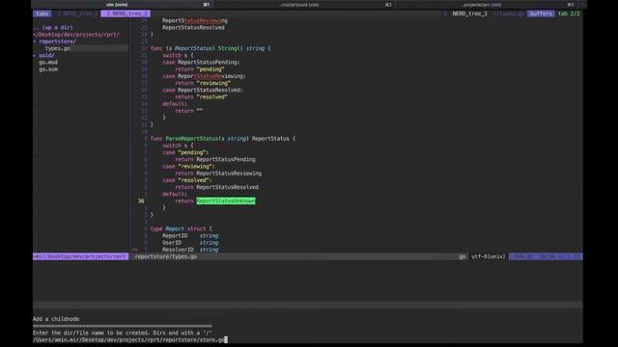This screenshot has width=618, height=347.
Task: Click the orange sign marker beside ResolverID
Action: coord(135,250)
